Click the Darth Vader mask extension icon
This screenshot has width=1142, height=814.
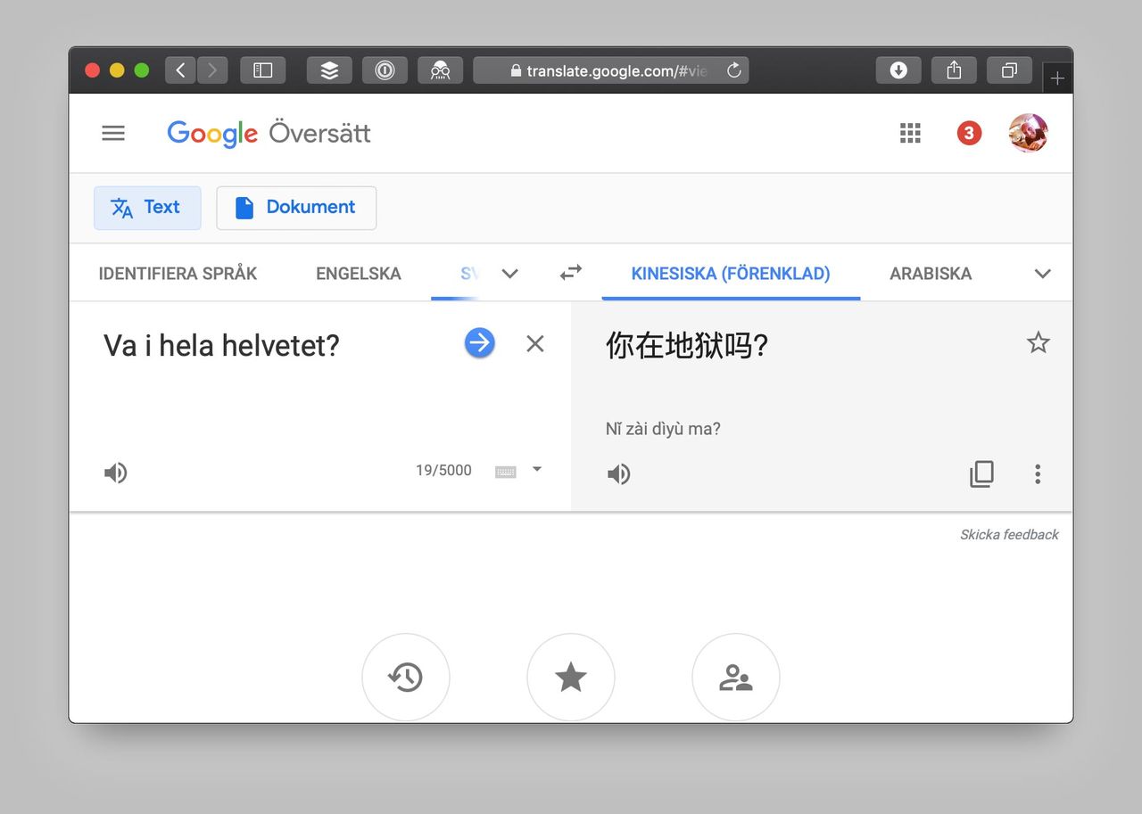(x=440, y=70)
